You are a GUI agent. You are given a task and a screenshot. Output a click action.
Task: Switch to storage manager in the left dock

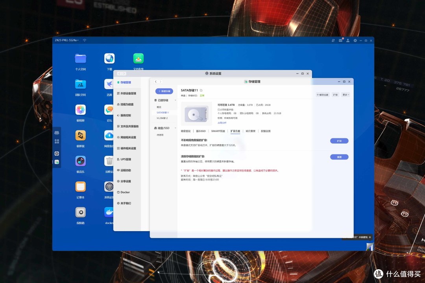pos(57,162)
